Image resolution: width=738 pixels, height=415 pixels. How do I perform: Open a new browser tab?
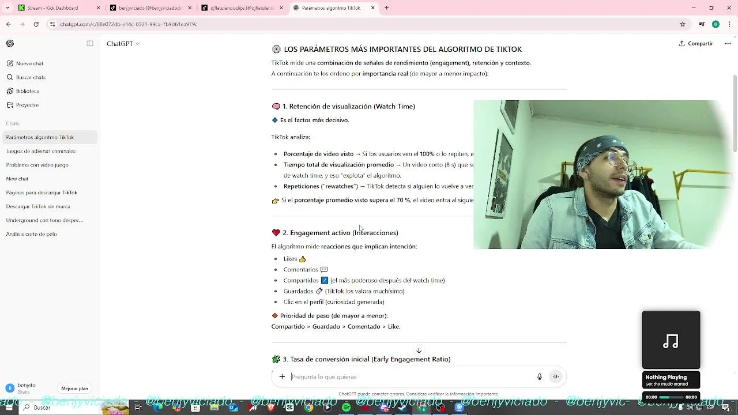tap(386, 8)
